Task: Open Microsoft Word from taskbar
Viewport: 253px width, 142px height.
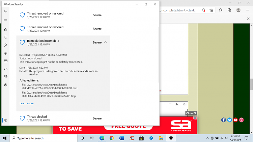Action: coord(121,138)
